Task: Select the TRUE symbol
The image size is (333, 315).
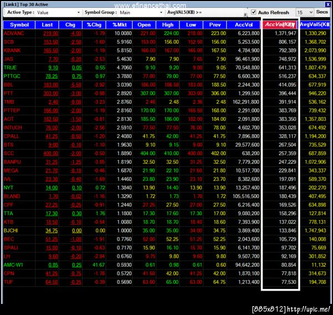Action: pyautogui.click(x=10, y=68)
